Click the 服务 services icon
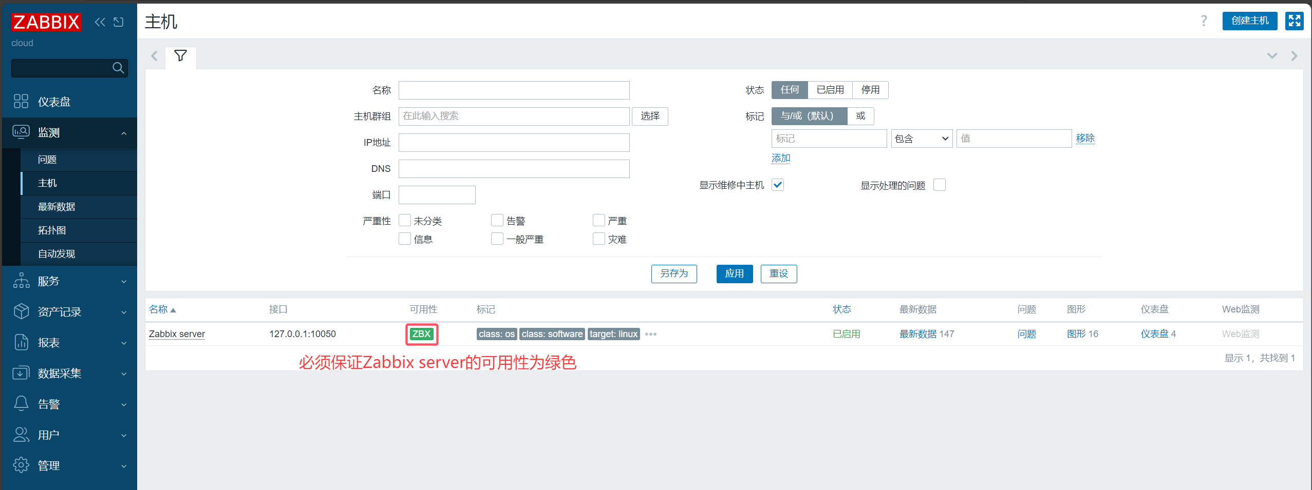 point(21,281)
